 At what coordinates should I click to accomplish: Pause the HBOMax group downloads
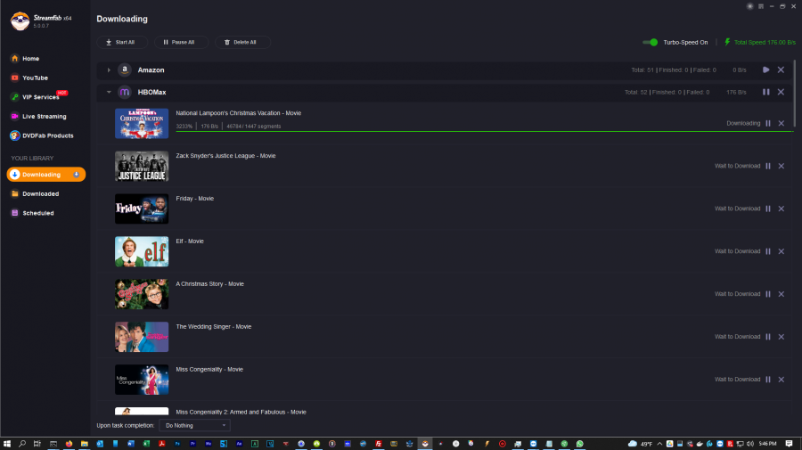[x=765, y=92]
